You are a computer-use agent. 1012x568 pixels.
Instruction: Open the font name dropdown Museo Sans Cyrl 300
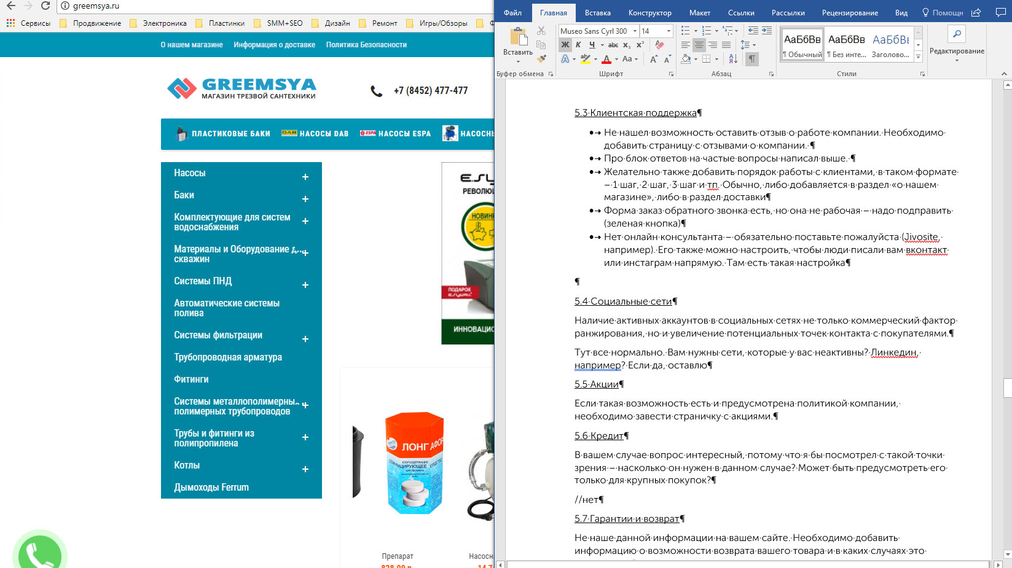tap(635, 31)
